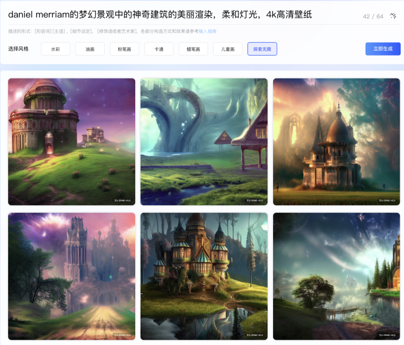This screenshot has width=404, height=345.
Task: Pick the 卡通 style
Action: click(x=159, y=49)
